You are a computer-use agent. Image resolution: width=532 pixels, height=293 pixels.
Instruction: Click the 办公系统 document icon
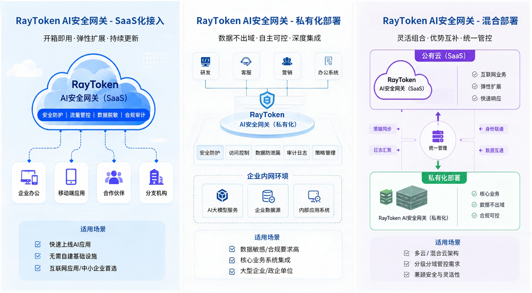click(328, 61)
